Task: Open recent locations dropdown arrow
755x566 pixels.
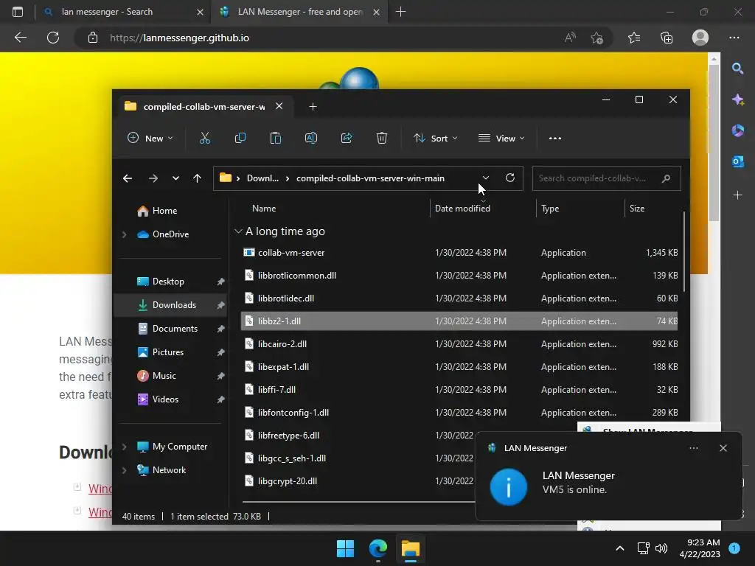Action: pyautogui.click(x=175, y=178)
